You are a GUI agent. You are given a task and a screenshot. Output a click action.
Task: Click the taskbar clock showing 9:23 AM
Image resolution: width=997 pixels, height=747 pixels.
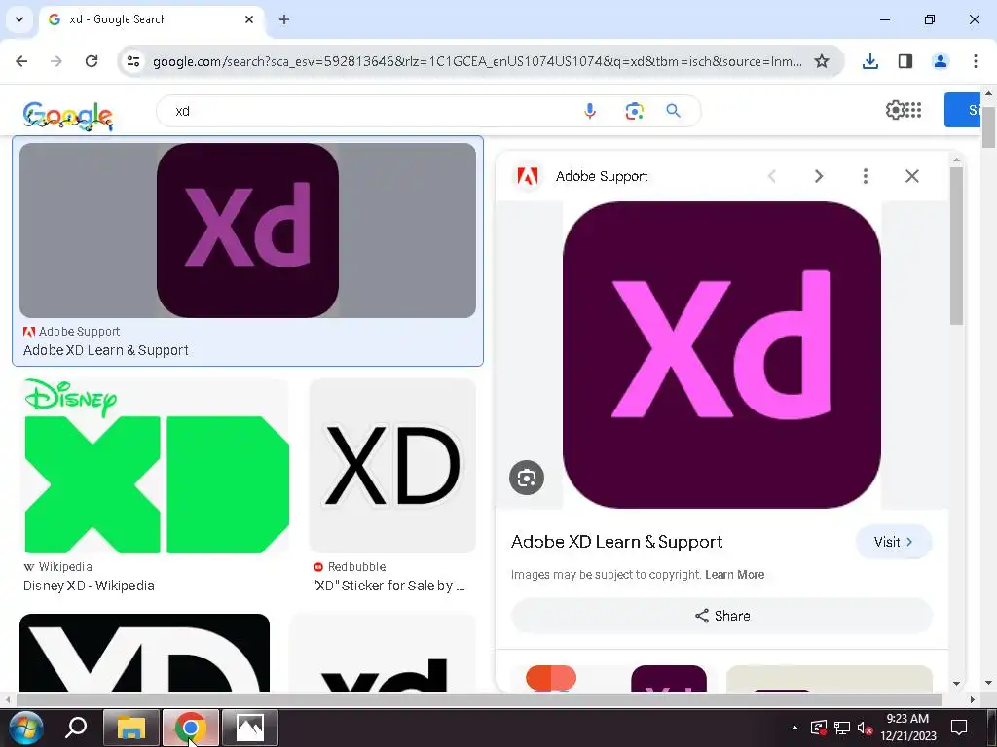pos(908,728)
